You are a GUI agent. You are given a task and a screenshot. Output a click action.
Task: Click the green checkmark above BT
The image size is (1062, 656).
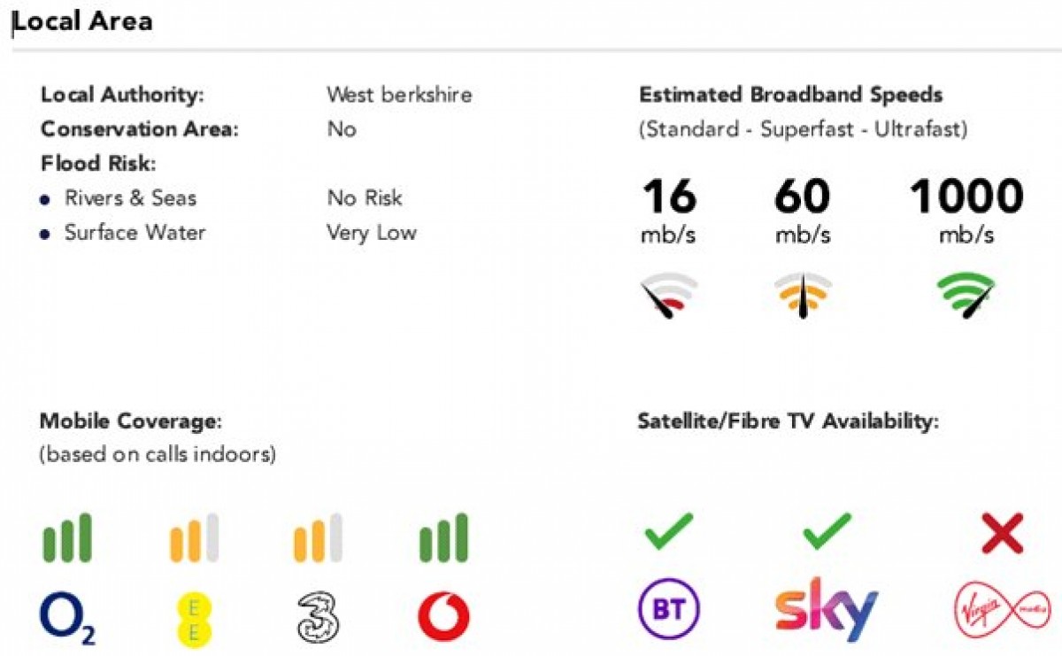click(x=668, y=530)
